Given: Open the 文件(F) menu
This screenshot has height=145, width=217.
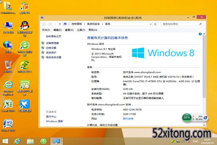Looking at the screenshot, I should tap(46, 30).
